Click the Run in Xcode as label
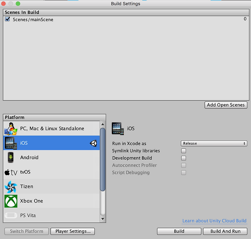Screen dimensions: 251x239 pos(129,143)
